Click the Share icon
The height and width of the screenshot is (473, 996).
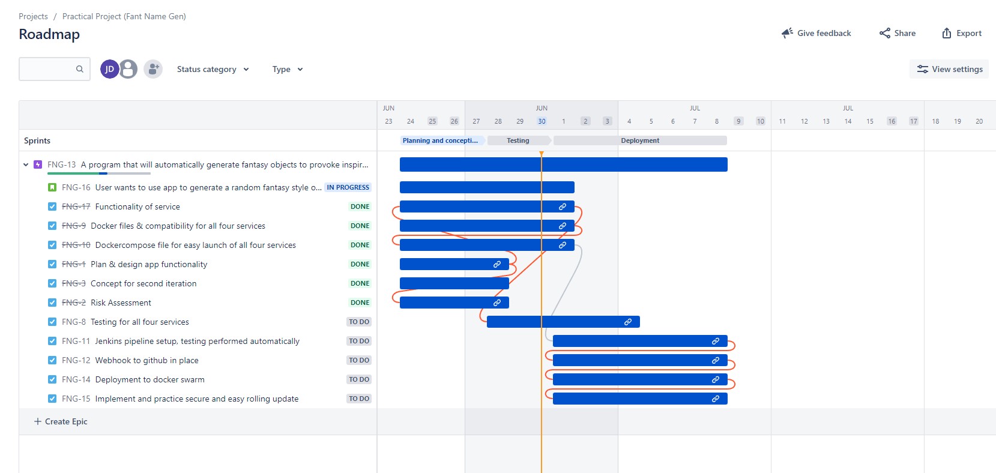click(885, 33)
